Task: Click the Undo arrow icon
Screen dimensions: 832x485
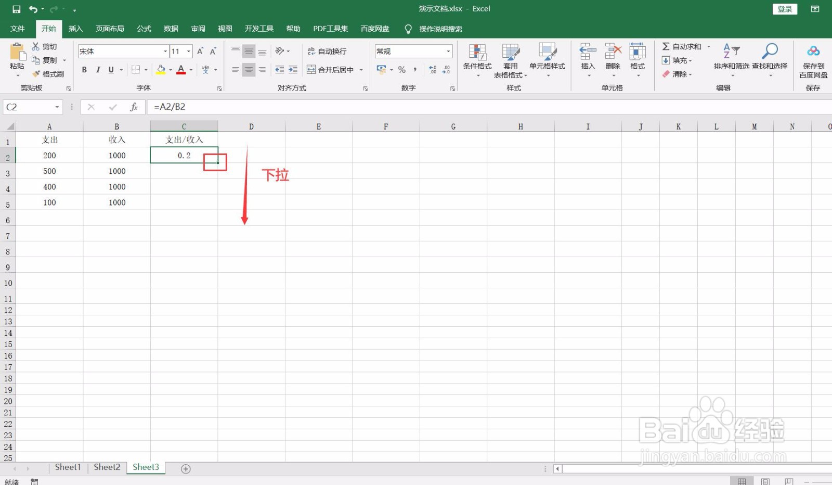Action: pos(33,9)
